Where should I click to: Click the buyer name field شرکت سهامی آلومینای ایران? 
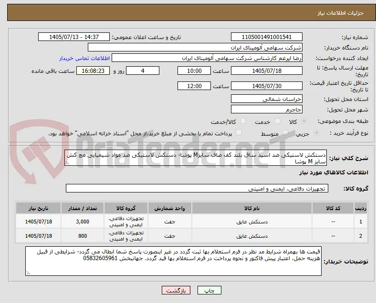pyautogui.click(x=195, y=48)
